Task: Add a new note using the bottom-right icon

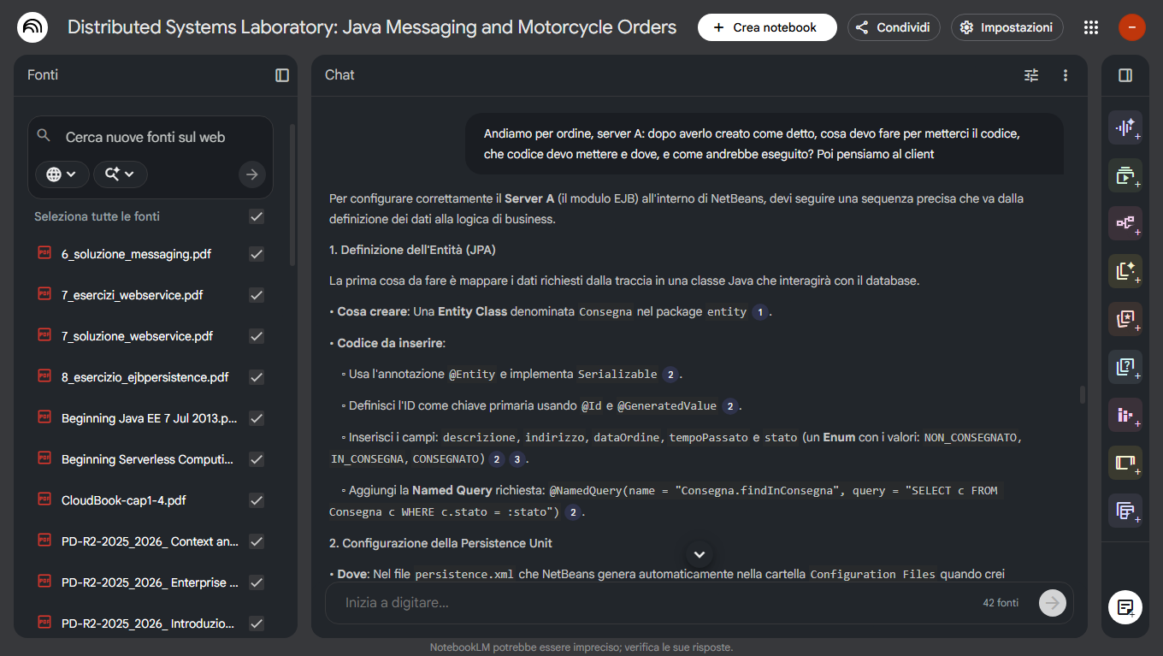Action: pos(1125,607)
